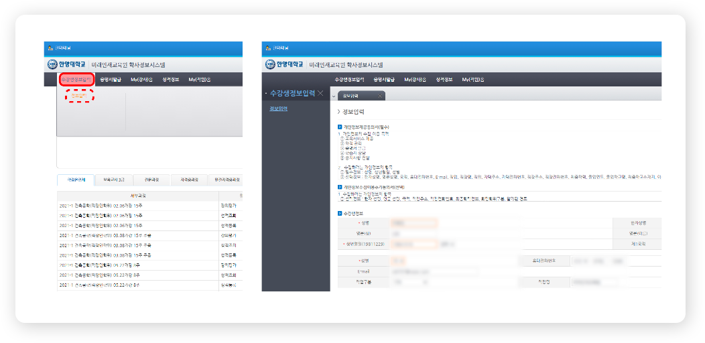
Task: Click into the E-mail input field
Action: [434, 272]
